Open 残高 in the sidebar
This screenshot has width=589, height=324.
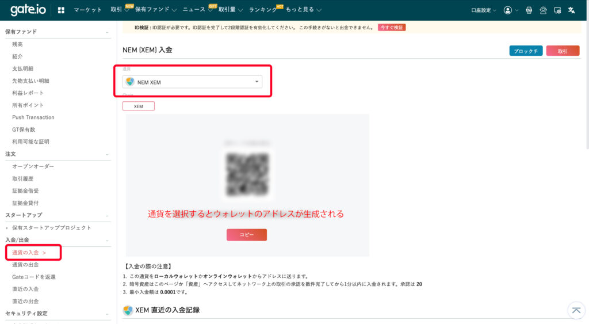(17, 44)
